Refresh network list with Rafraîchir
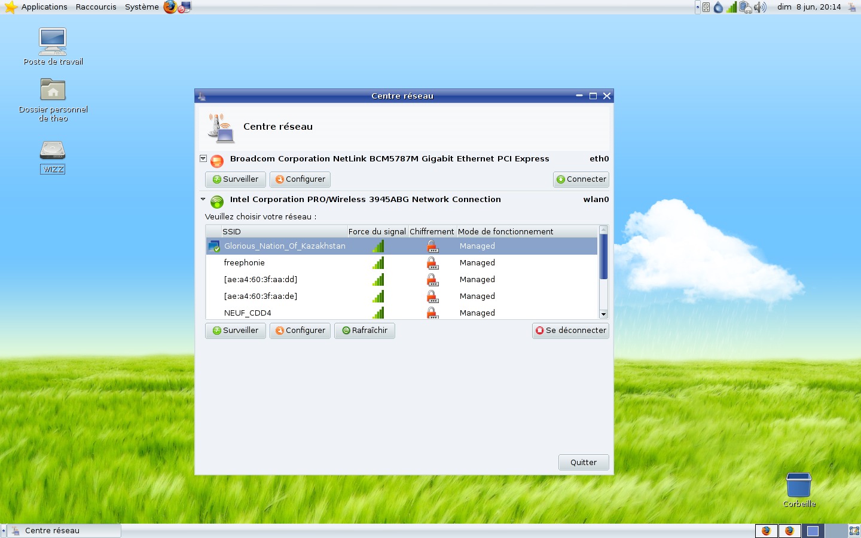The image size is (861, 538). [365, 331]
